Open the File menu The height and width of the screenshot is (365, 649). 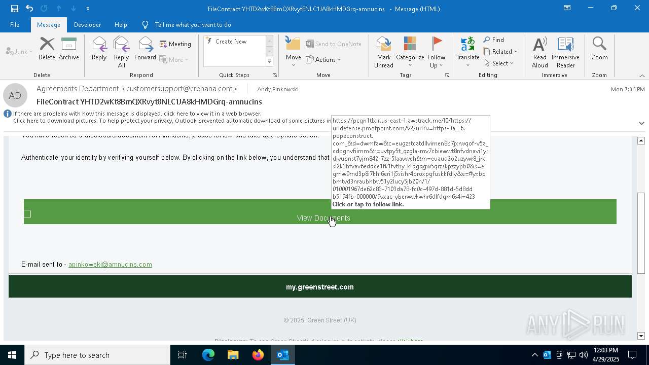point(15,24)
